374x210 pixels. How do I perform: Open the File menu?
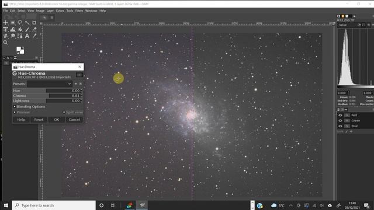[5, 10]
